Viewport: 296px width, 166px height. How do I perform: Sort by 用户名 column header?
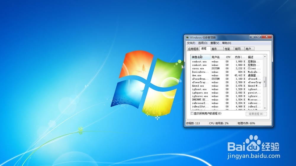point(217,57)
